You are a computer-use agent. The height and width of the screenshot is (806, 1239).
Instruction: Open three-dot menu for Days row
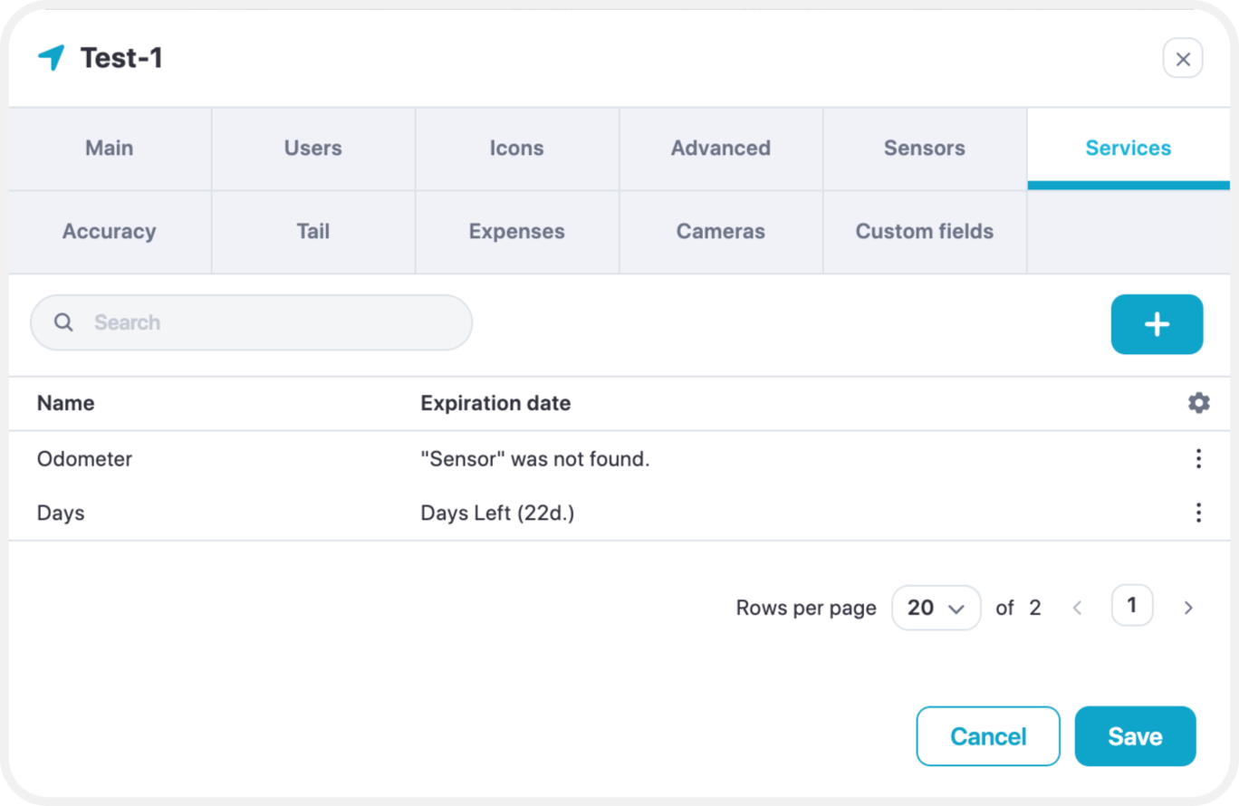coord(1198,513)
